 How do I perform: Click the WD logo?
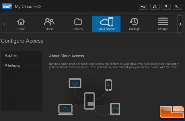pyautogui.click(x=7, y=7)
